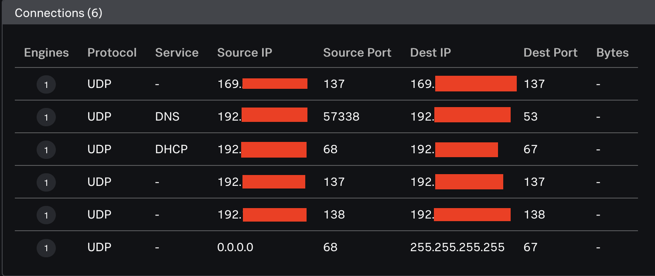Viewport: 655px width, 276px height.
Task: Click the 255.255.255.255 destination address
Action: (457, 247)
